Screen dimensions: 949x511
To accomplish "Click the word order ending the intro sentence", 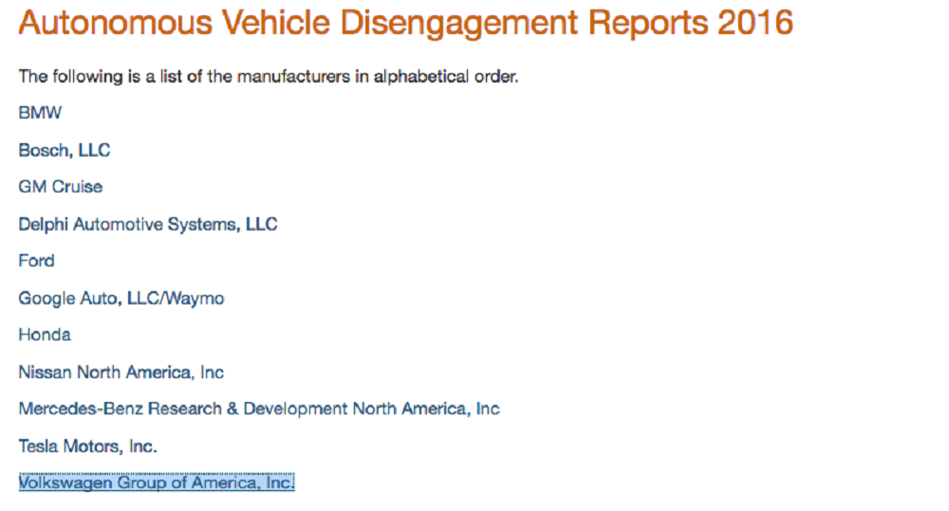I will 496,77.
